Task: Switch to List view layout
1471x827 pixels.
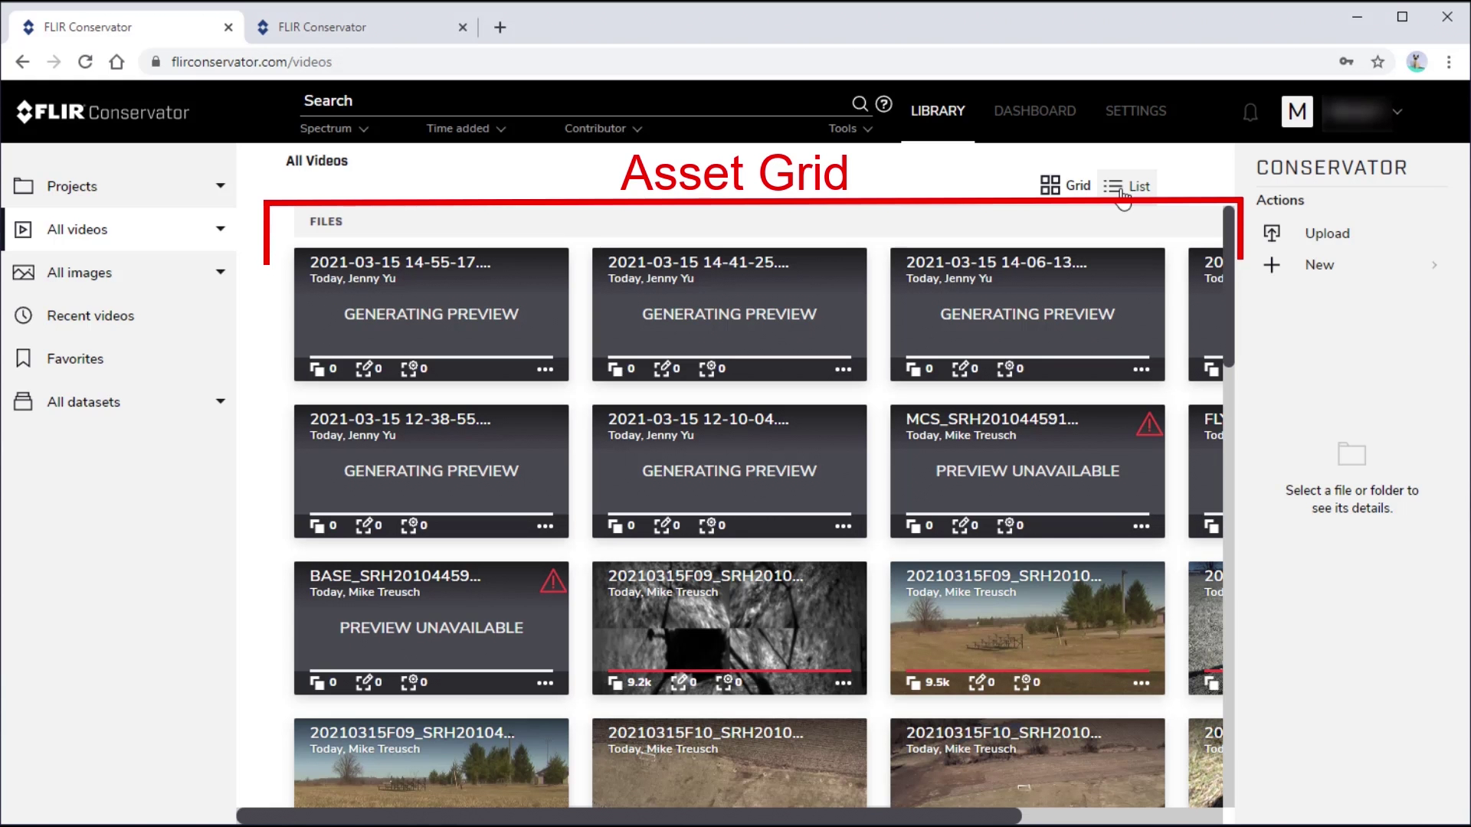Action: [x=1126, y=186]
